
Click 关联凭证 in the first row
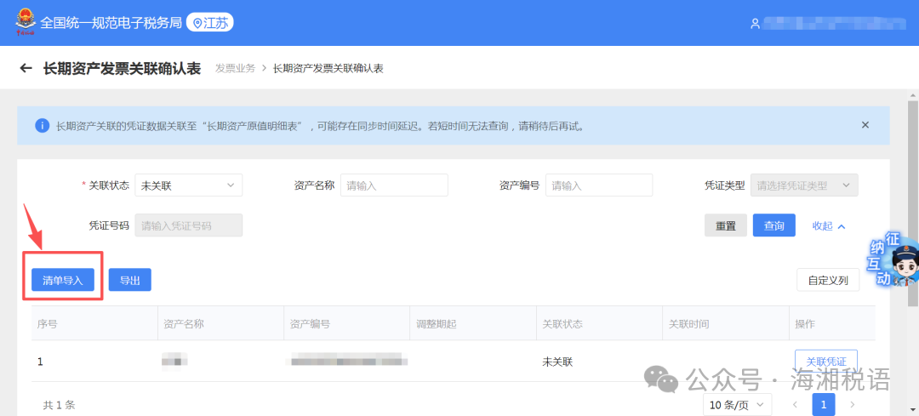coord(825,362)
